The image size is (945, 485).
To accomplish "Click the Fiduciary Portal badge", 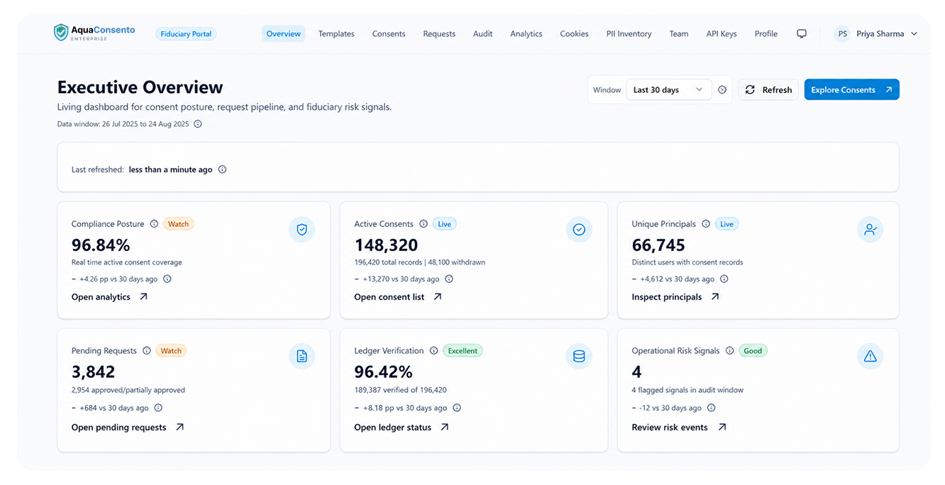I will coord(186,34).
